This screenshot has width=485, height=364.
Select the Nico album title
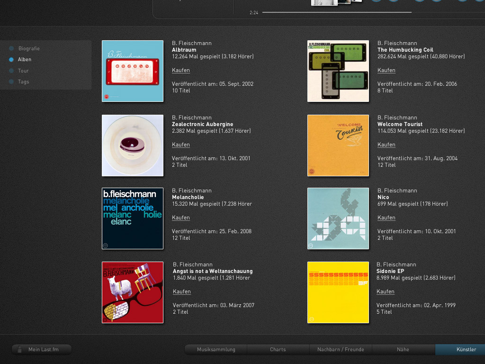[383, 197]
